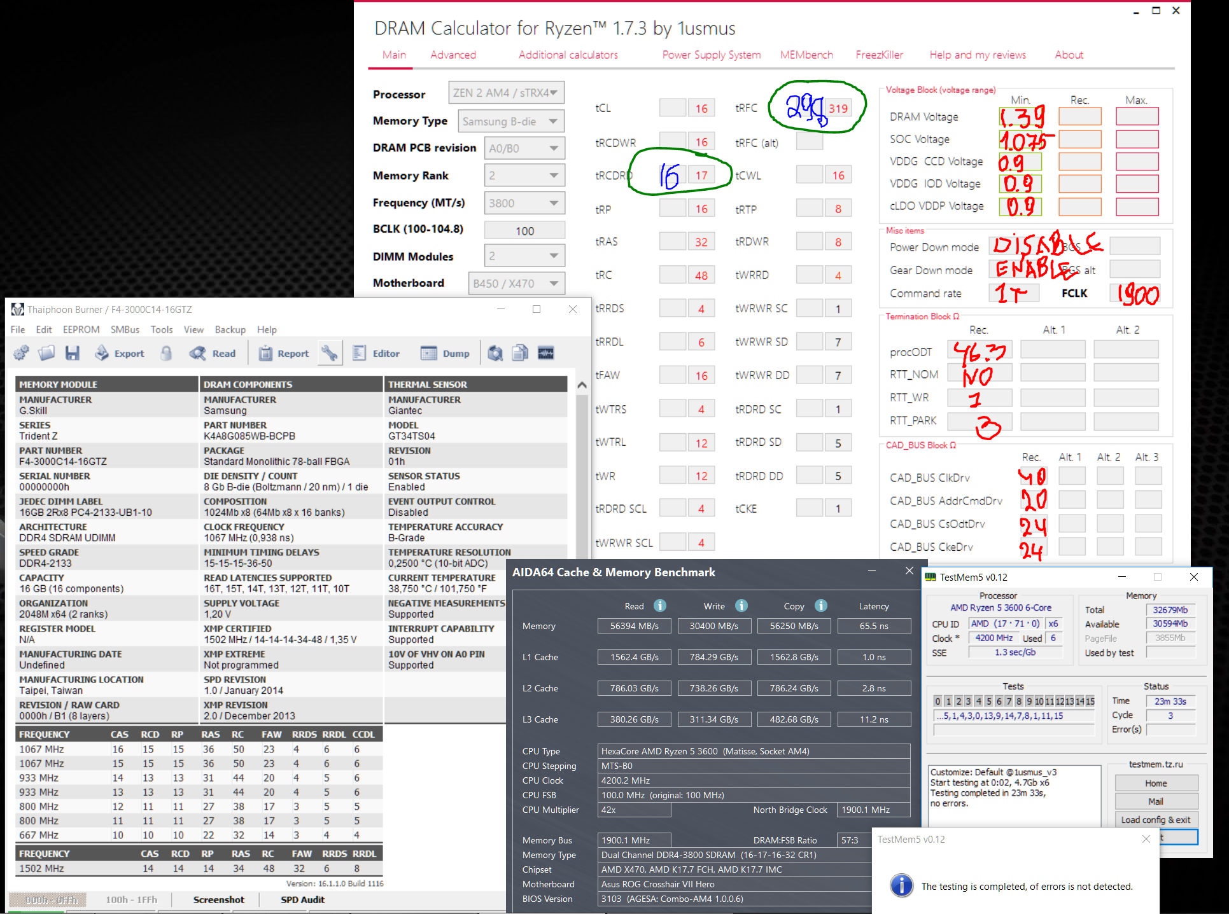Switch to the MEMbench tab
This screenshot has height=914, width=1229.
tap(806, 55)
